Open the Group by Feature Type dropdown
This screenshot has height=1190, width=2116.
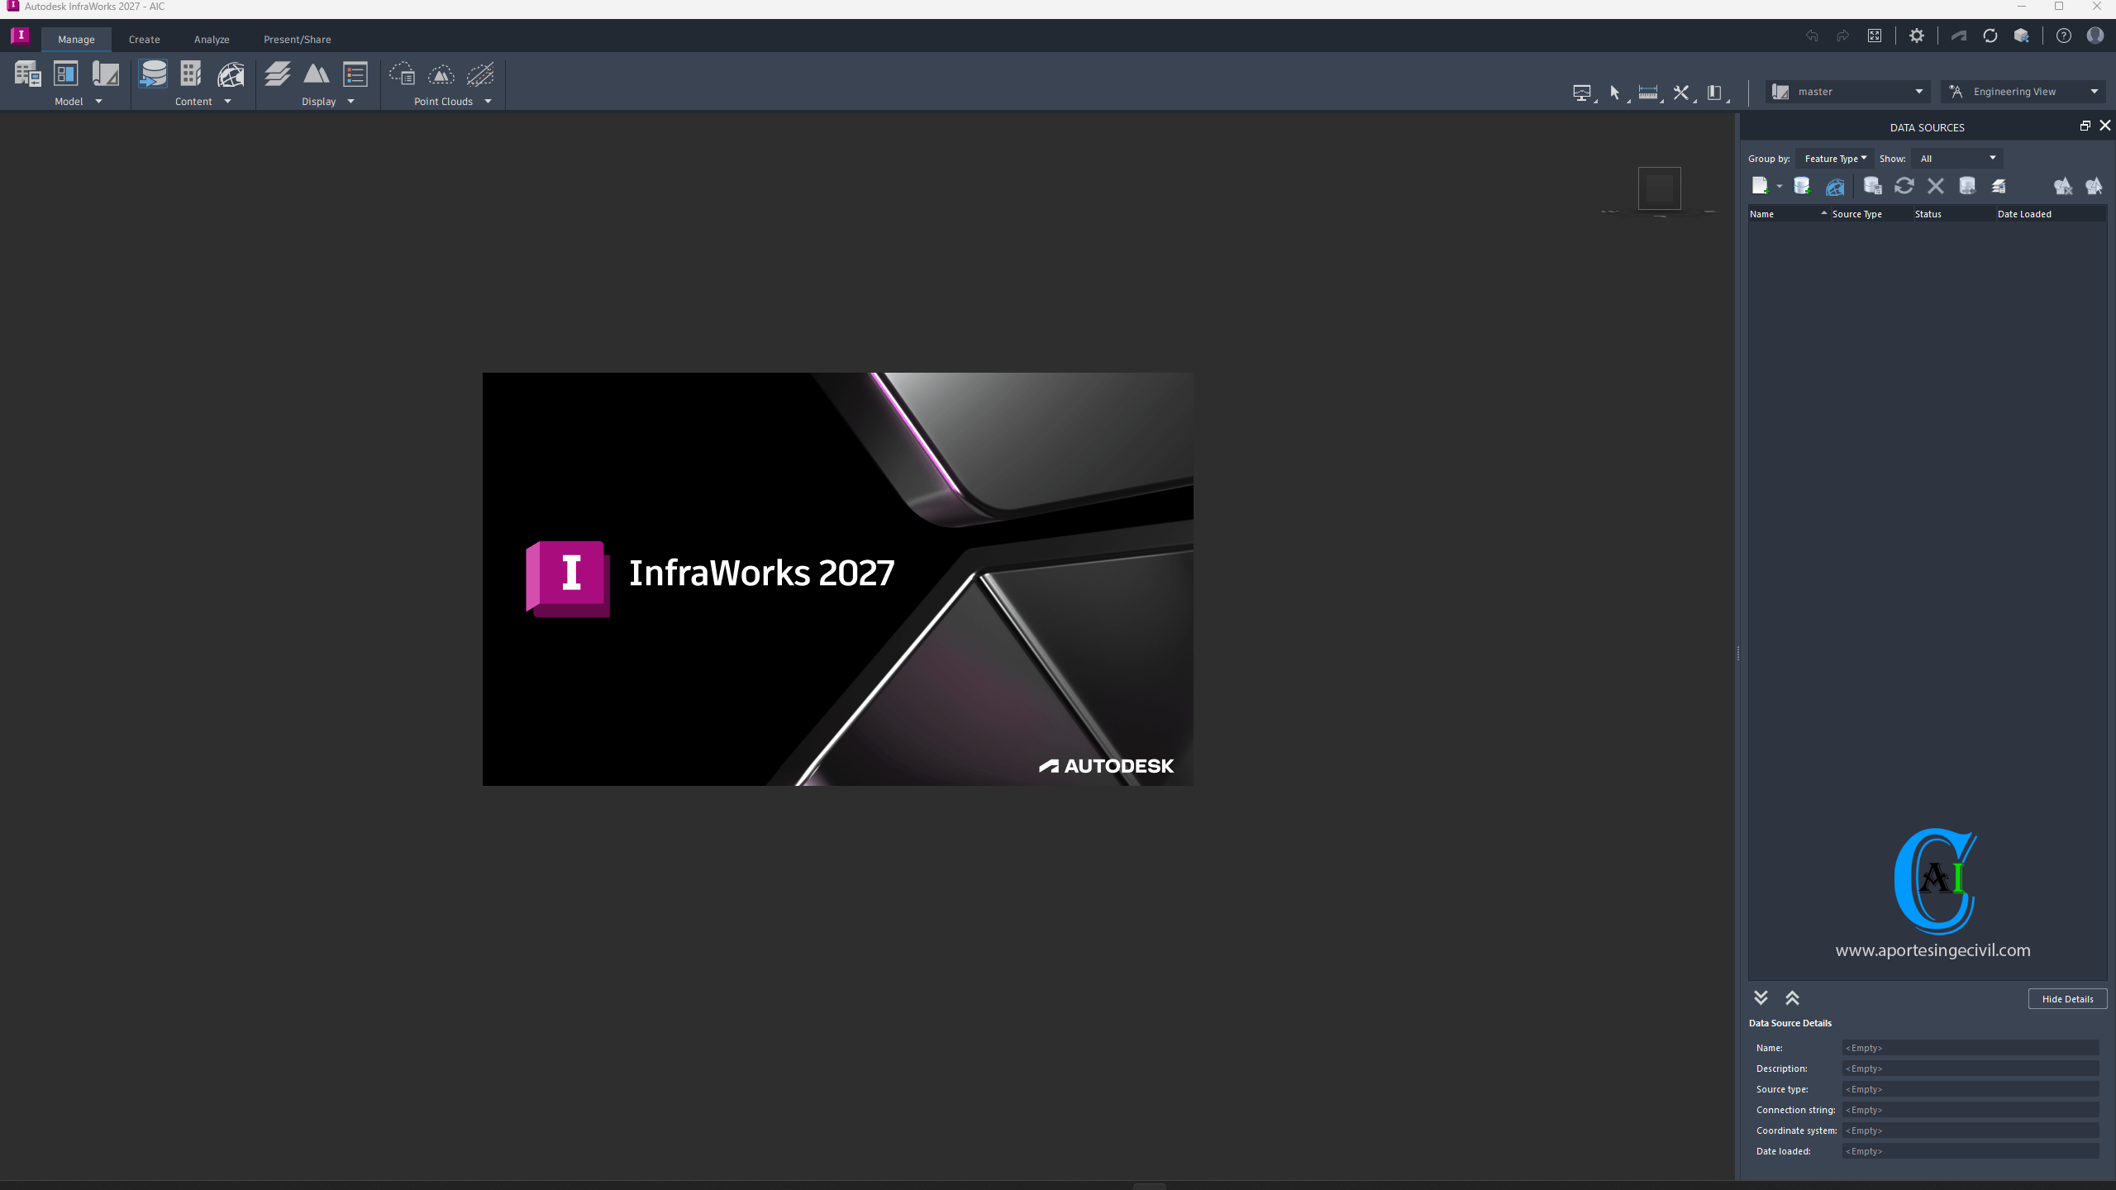coord(1834,159)
